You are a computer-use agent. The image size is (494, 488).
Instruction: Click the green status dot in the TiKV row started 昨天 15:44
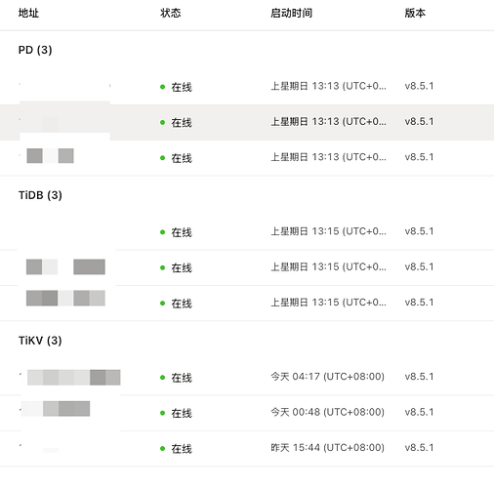point(162,449)
